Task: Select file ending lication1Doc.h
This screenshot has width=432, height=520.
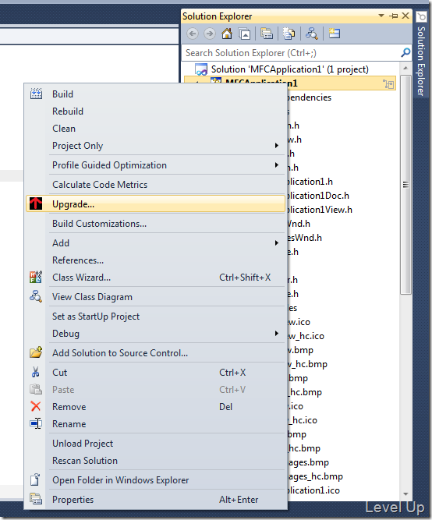Action: tap(318, 196)
